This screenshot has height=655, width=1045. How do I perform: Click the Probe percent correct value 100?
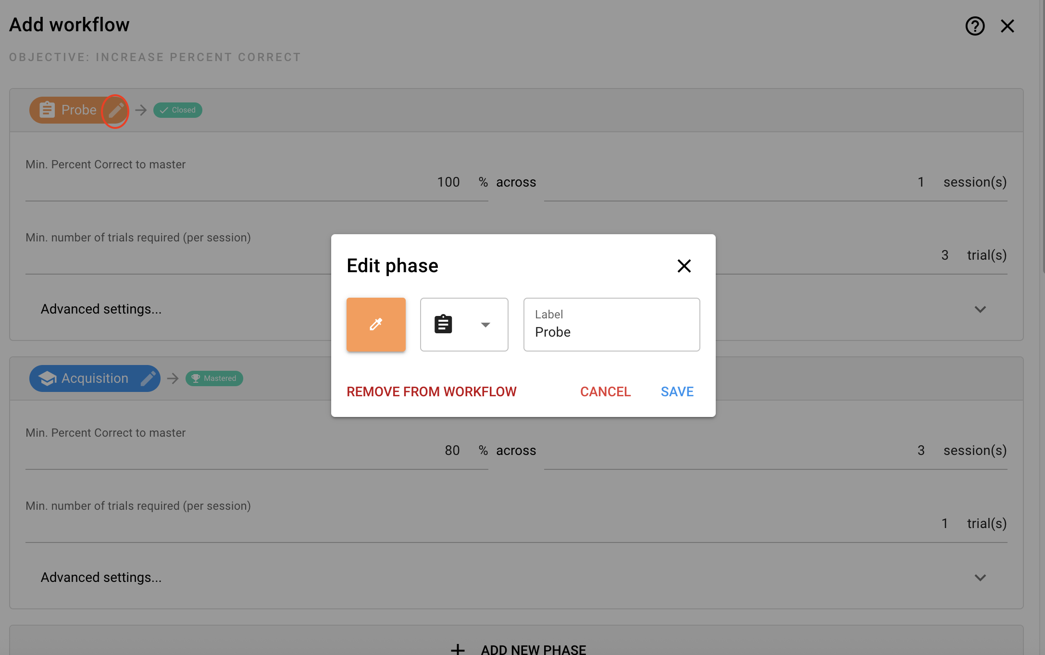tap(448, 182)
